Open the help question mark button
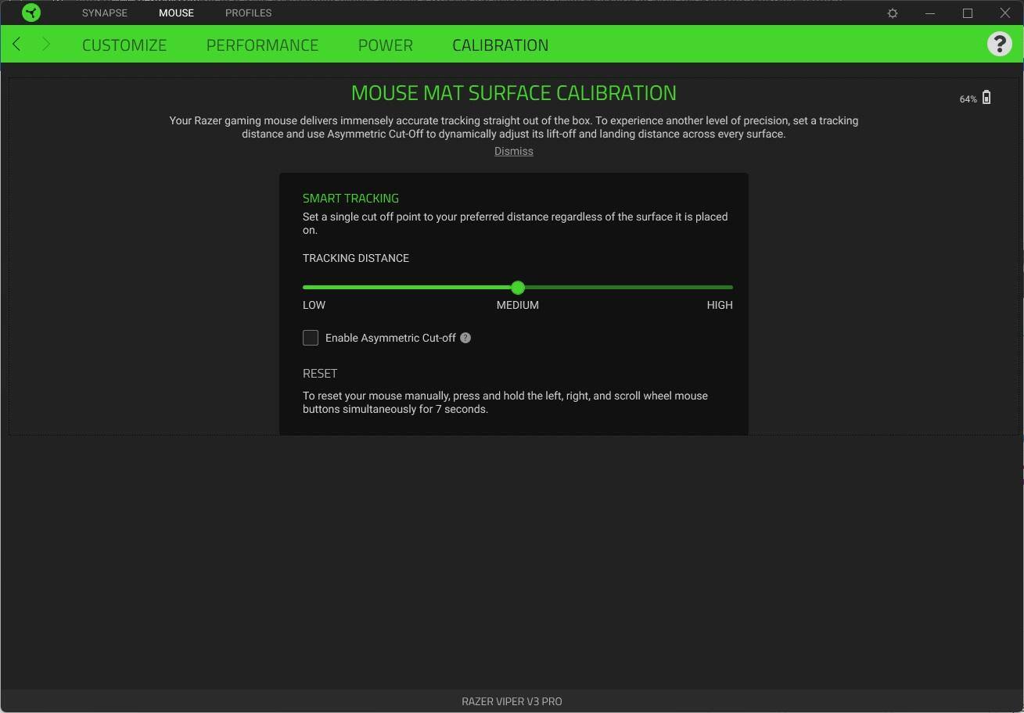Image resolution: width=1024 pixels, height=713 pixels. 999,44
